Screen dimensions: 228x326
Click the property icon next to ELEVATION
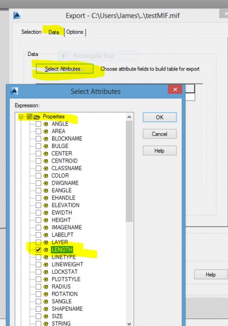(46, 205)
